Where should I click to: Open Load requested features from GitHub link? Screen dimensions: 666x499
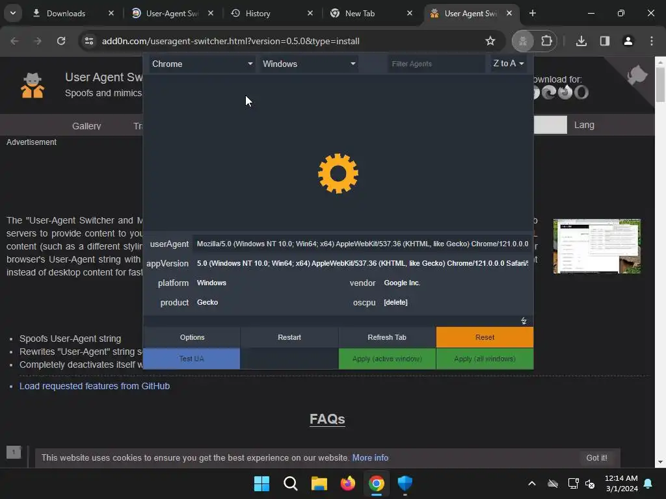[95, 386]
